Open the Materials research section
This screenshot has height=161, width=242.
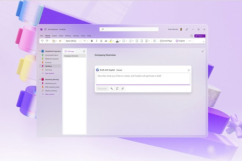52,59
